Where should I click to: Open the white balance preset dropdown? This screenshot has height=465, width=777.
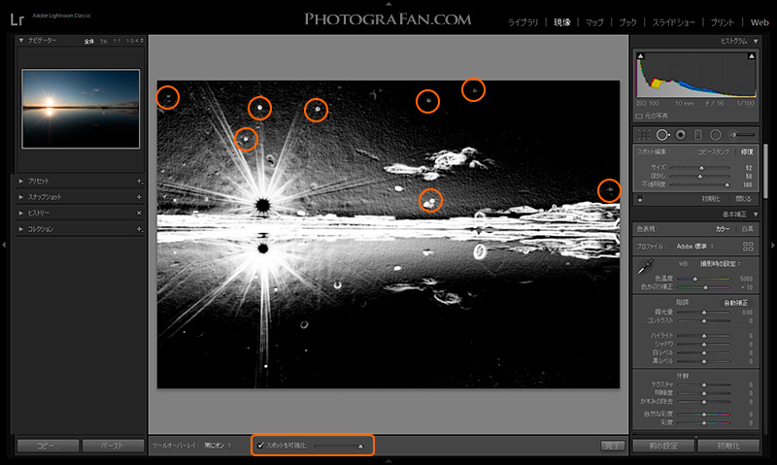pyautogui.click(x=720, y=264)
